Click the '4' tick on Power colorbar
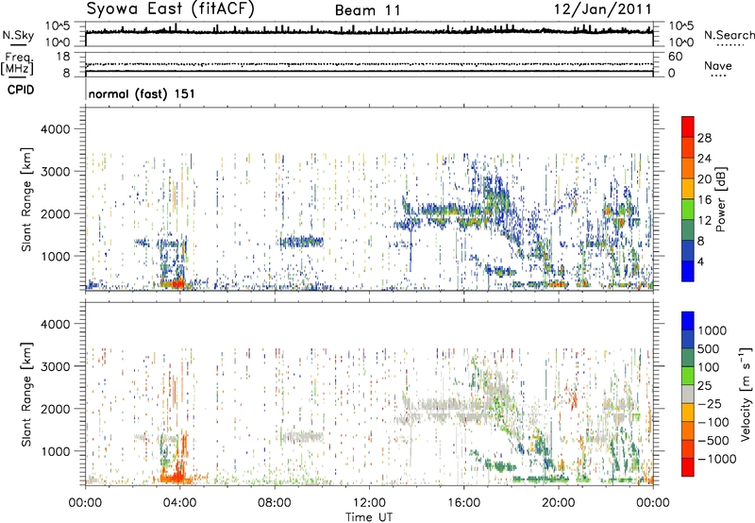Image resolution: width=755 pixels, height=523 pixels. click(x=700, y=262)
